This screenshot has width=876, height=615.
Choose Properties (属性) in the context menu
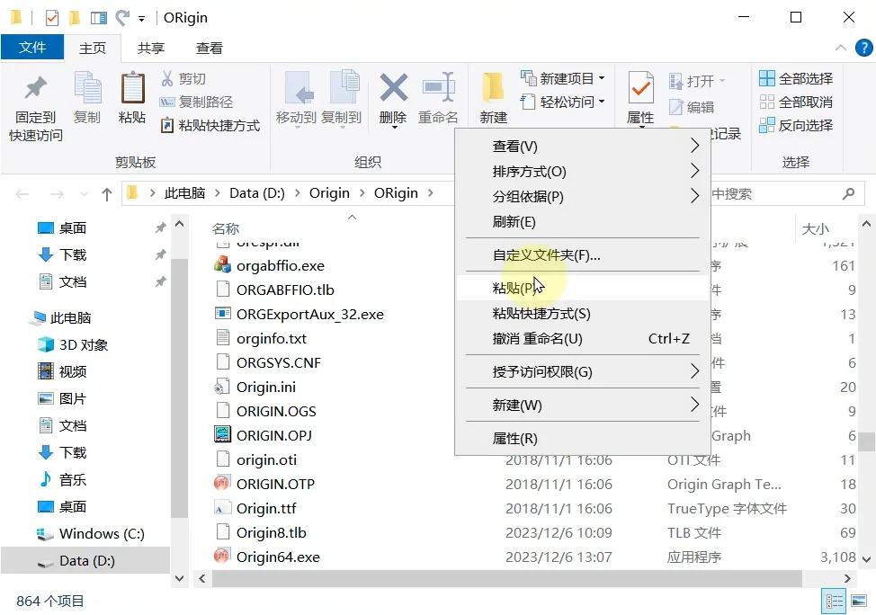[583, 439]
